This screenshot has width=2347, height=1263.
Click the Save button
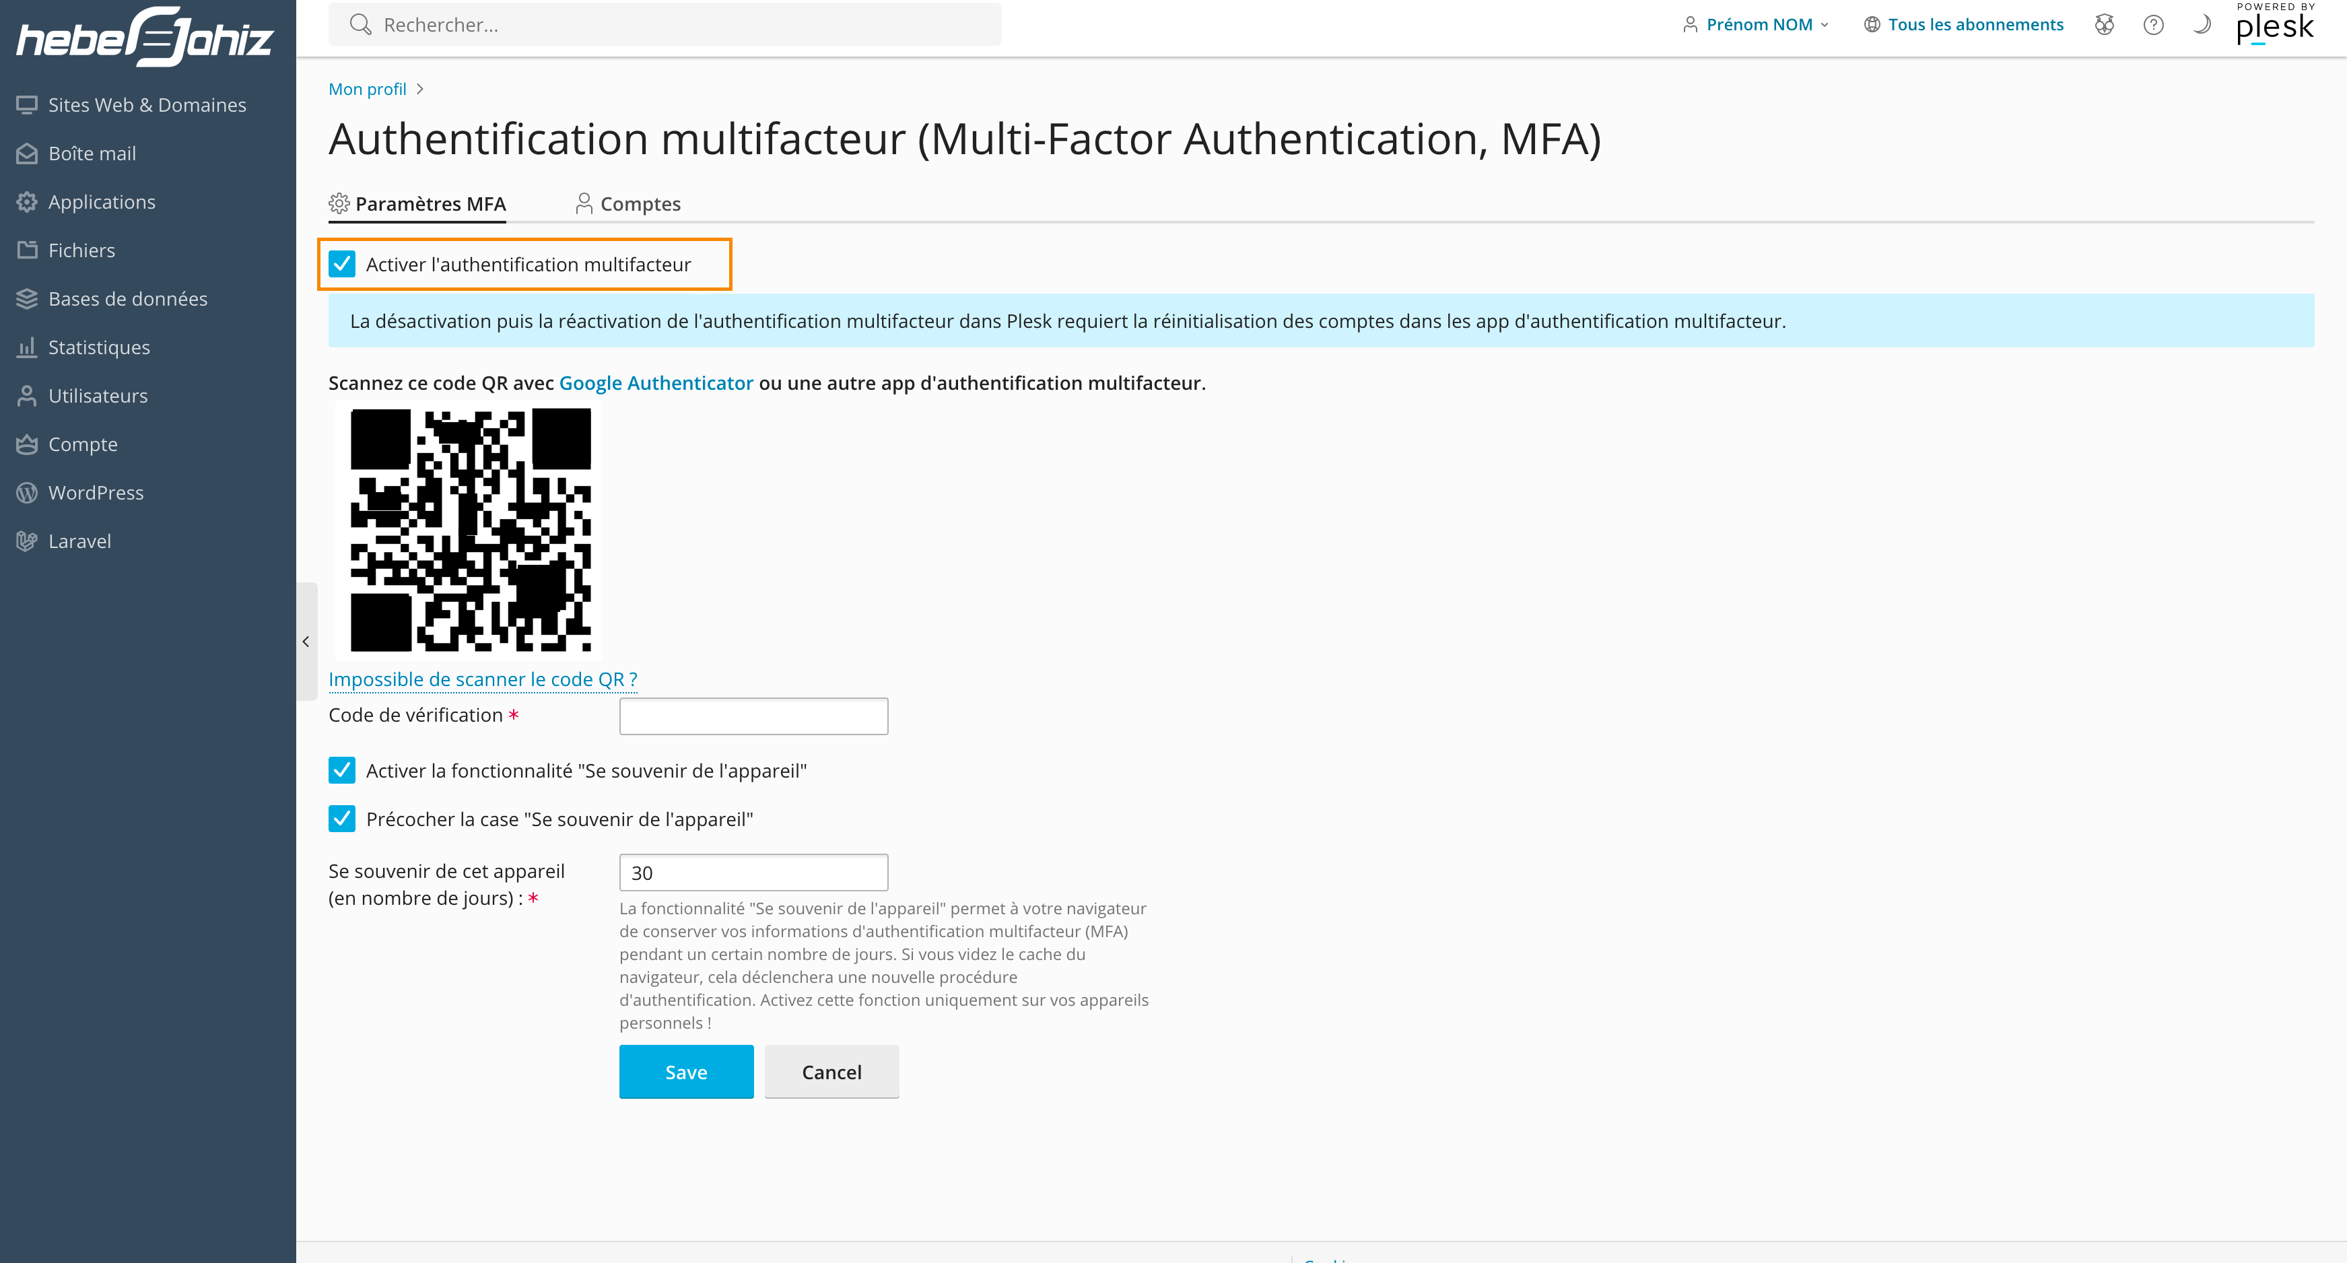686,1072
